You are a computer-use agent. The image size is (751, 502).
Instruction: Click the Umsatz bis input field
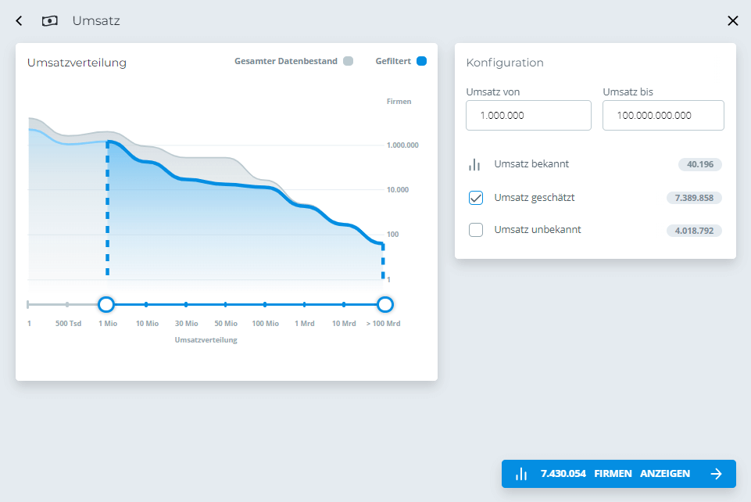[663, 116]
